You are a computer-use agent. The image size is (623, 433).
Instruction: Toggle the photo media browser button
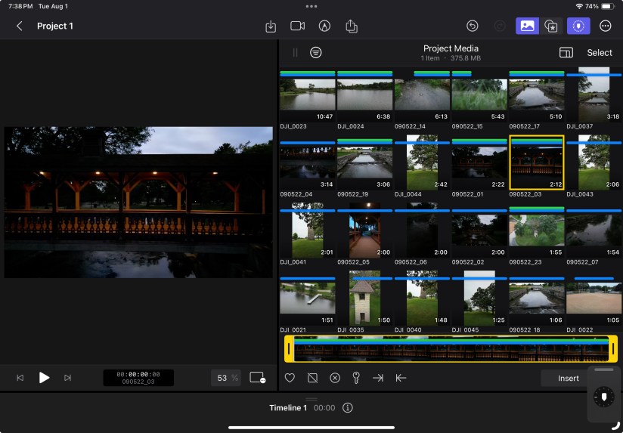[527, 26]
